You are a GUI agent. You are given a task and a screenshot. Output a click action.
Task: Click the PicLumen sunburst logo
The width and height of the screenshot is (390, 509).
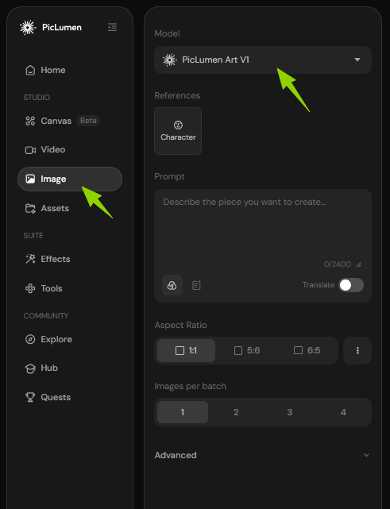28,27
